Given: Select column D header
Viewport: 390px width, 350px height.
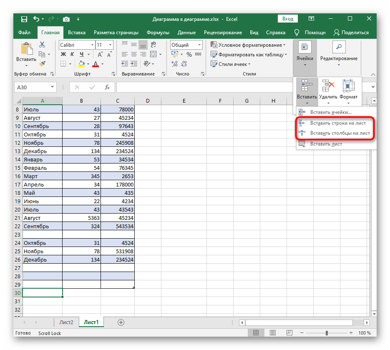Looking at the screenshot, I should [148, 101].
